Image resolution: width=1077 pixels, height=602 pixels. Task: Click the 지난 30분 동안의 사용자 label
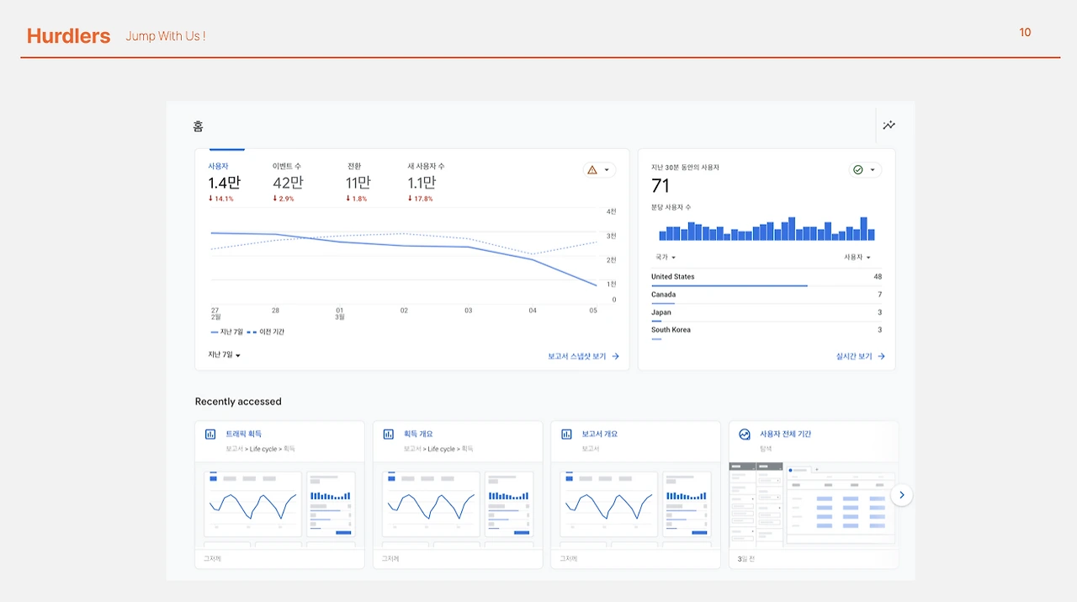point(685,168)
